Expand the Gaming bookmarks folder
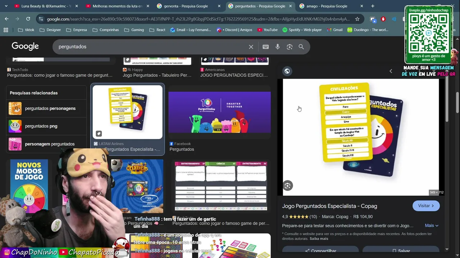The width and height of the screenshot is (460, 258). point(134,30)
